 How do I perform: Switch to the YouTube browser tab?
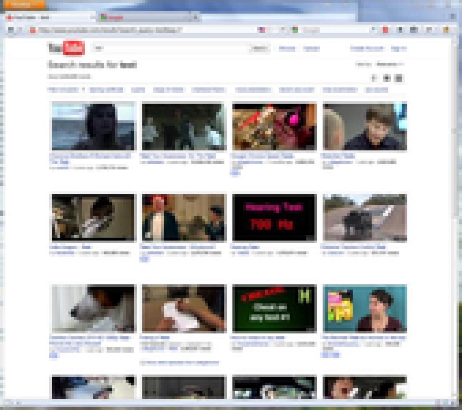pos(50,17)
